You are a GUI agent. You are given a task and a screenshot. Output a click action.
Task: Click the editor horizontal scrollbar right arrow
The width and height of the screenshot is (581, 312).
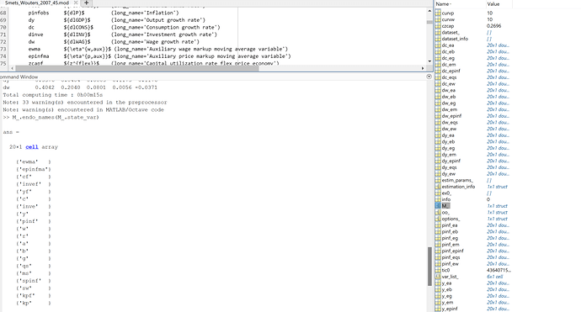[x=423, y=68]
